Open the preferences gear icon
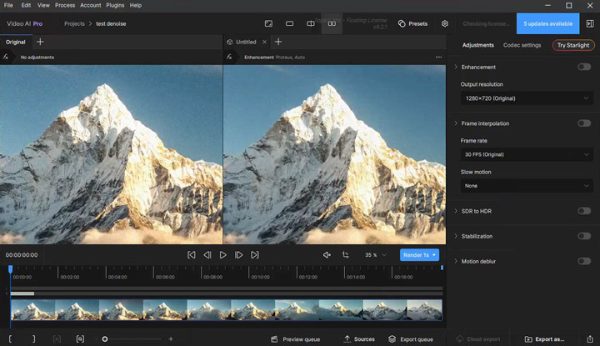 (x=445, y=23)
